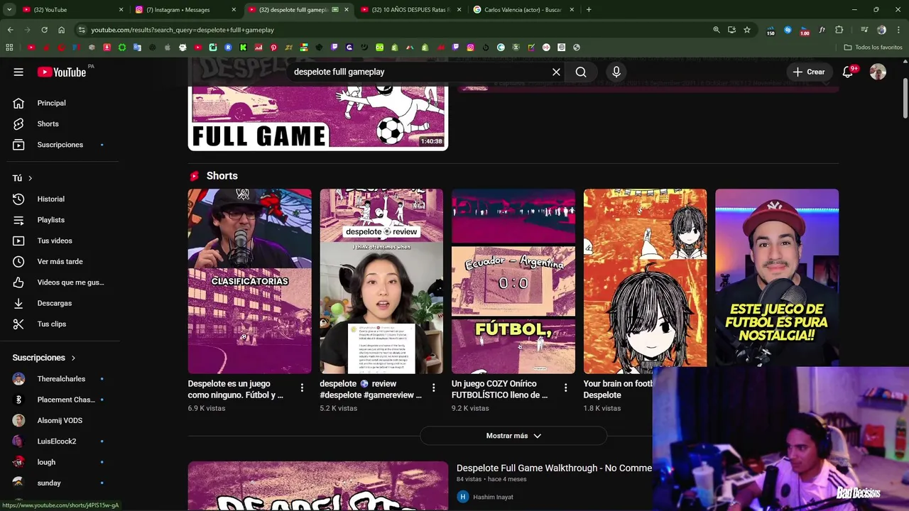The width and height of the screenshot is (909, 511).
Task: Open Hashim Inayat channel link
Action: [493, 497]
